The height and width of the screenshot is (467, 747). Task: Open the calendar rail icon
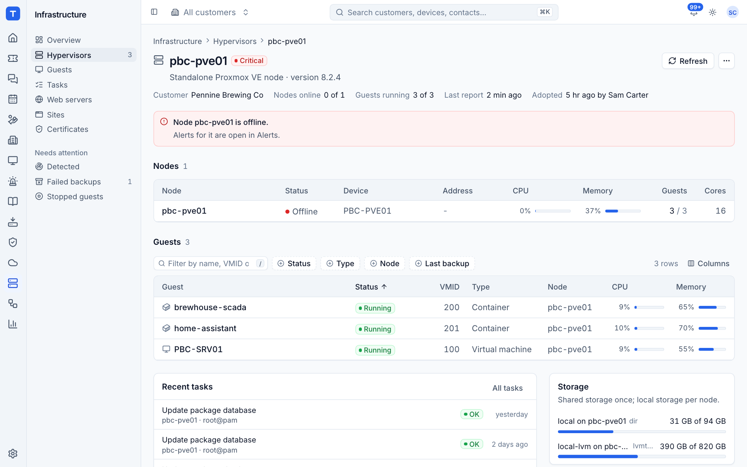(13, 99)
